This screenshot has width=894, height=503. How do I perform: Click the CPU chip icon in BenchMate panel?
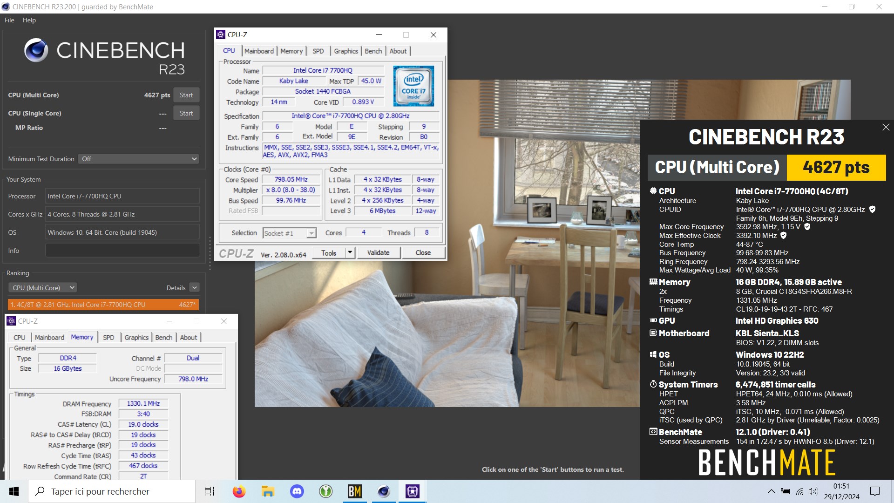tap(653, 191)
